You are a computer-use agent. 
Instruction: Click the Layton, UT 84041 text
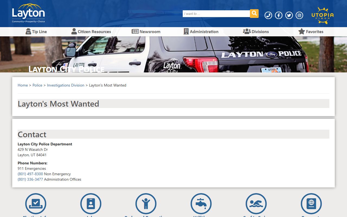point(32,155)
